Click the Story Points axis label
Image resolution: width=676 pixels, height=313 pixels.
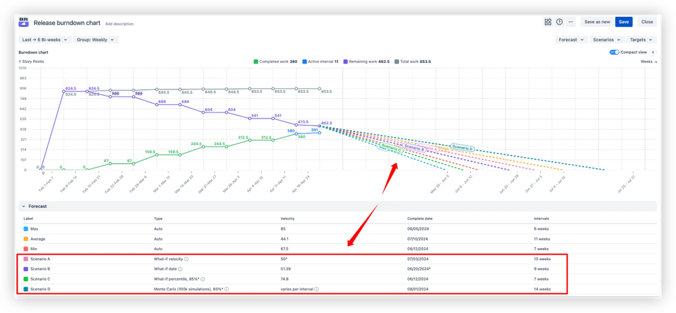pyautogui.click(x=31, y=62)
